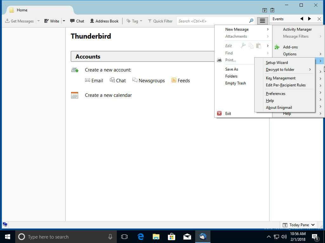Expand Decrypt to folder submenu
Image resolution: width=325 pixels, height=243 pixels.
(280, 70)
